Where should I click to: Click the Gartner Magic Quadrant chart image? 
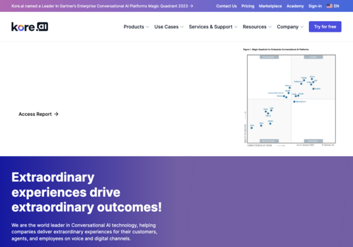290,97
